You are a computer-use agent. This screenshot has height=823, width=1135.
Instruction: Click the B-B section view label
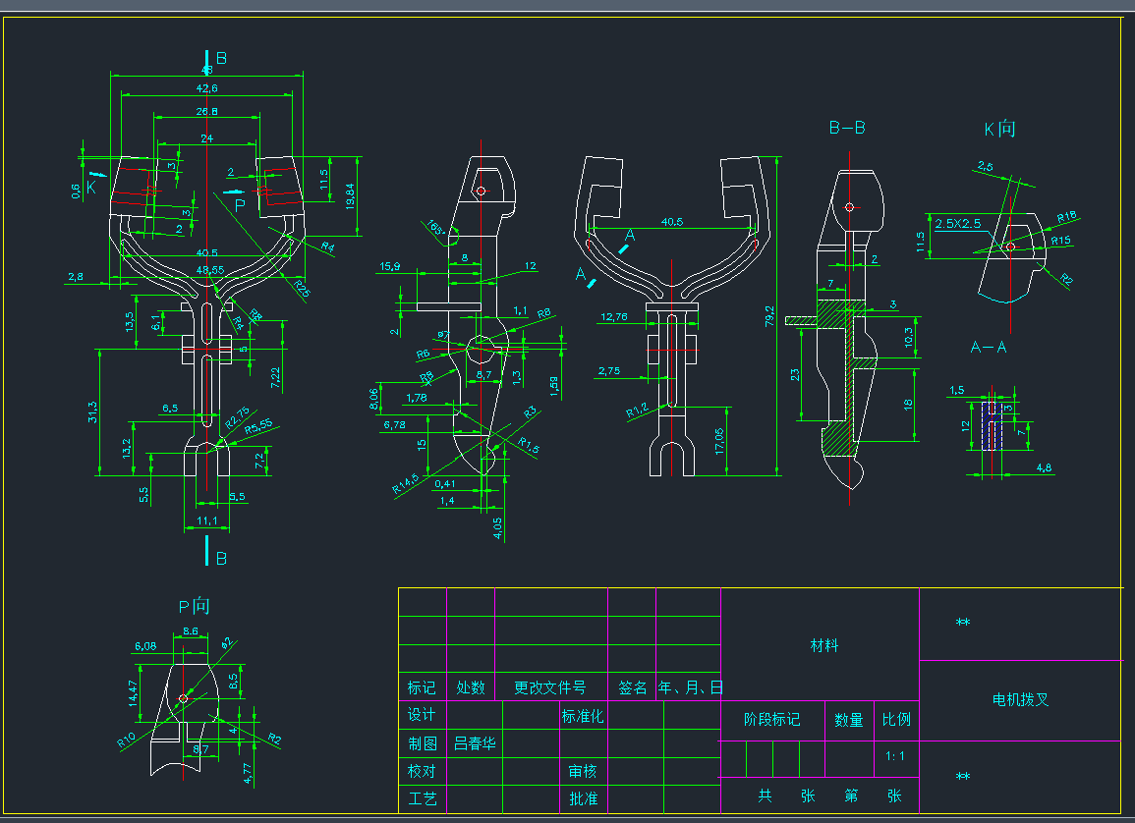pos(847,129)
